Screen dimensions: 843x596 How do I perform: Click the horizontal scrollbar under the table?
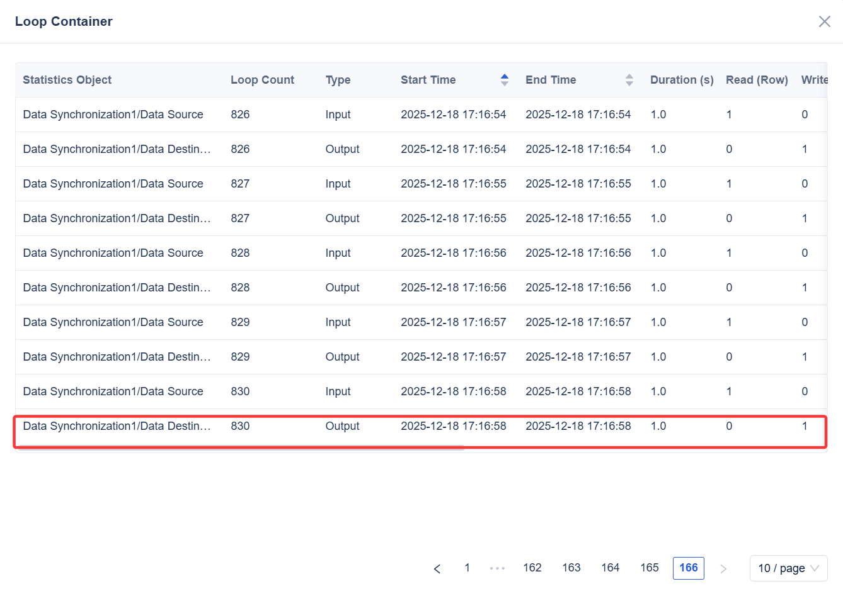pos(242,448)
